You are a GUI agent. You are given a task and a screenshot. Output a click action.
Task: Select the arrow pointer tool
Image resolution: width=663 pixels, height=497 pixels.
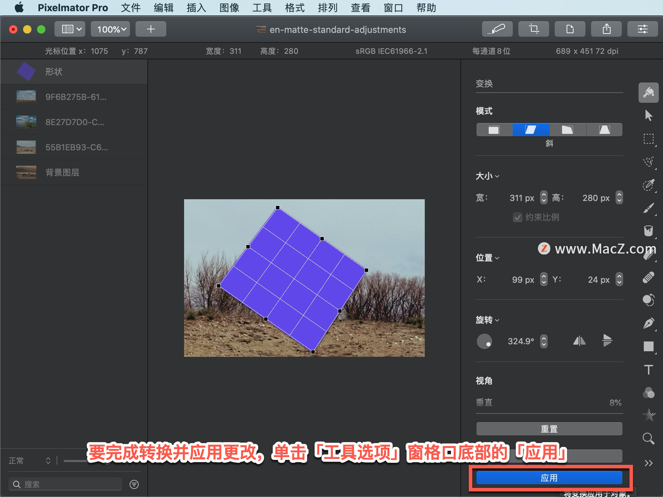(648, 115)
